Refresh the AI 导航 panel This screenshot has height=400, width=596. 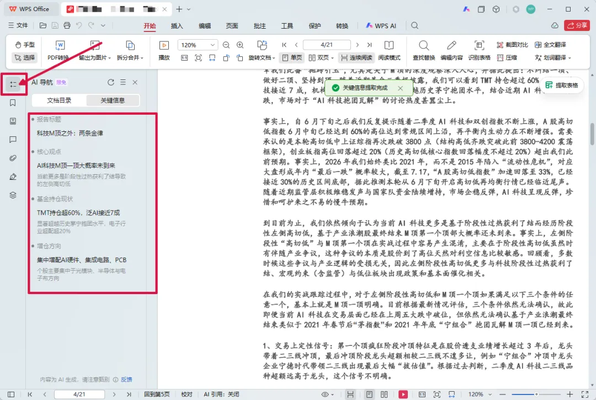(110, 82)
